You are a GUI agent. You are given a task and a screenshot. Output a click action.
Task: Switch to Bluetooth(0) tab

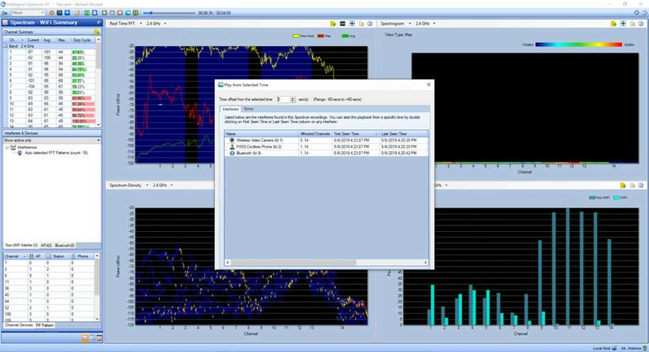coord(65,245)
